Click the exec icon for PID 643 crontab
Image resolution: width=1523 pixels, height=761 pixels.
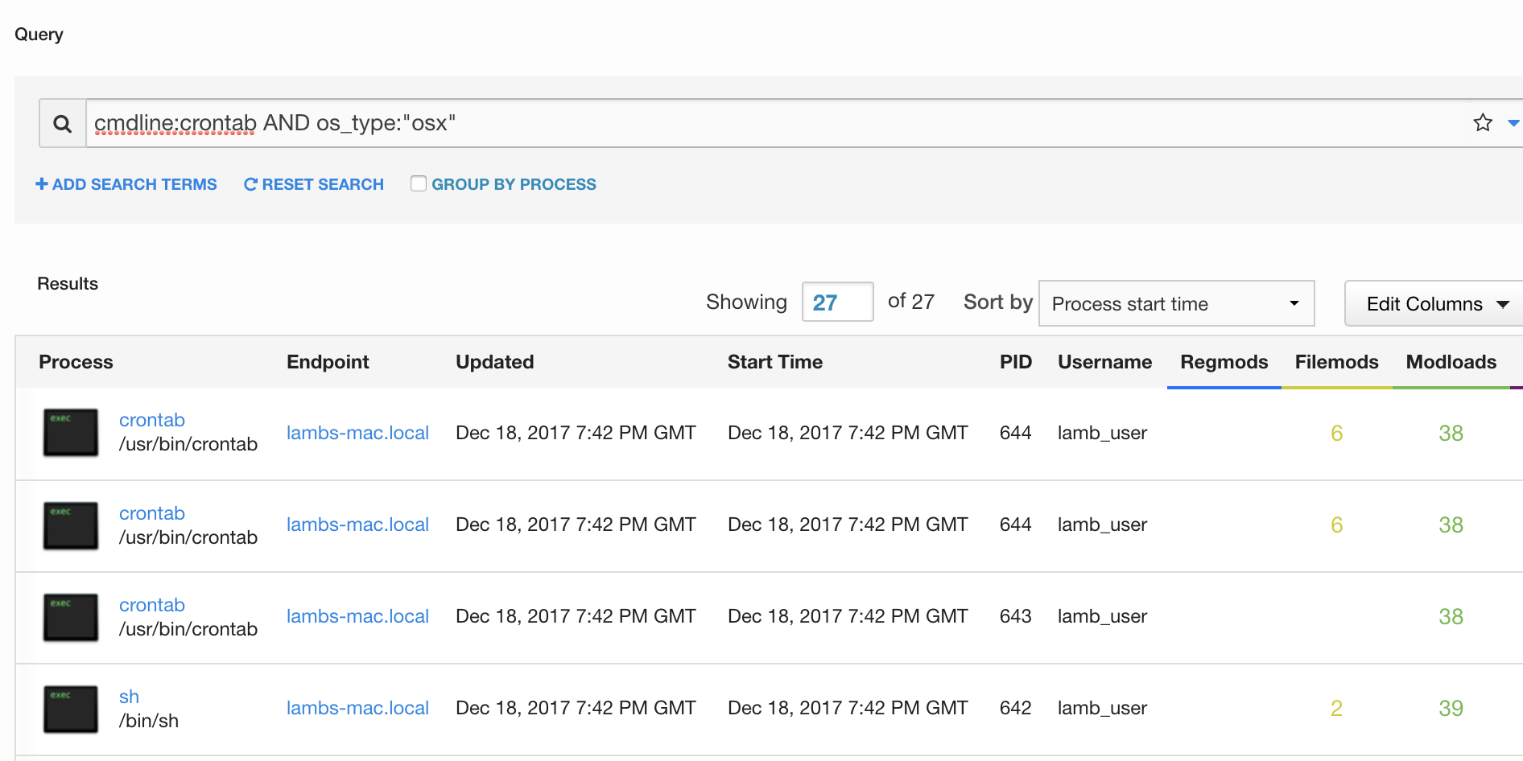[x=71, y=617]
